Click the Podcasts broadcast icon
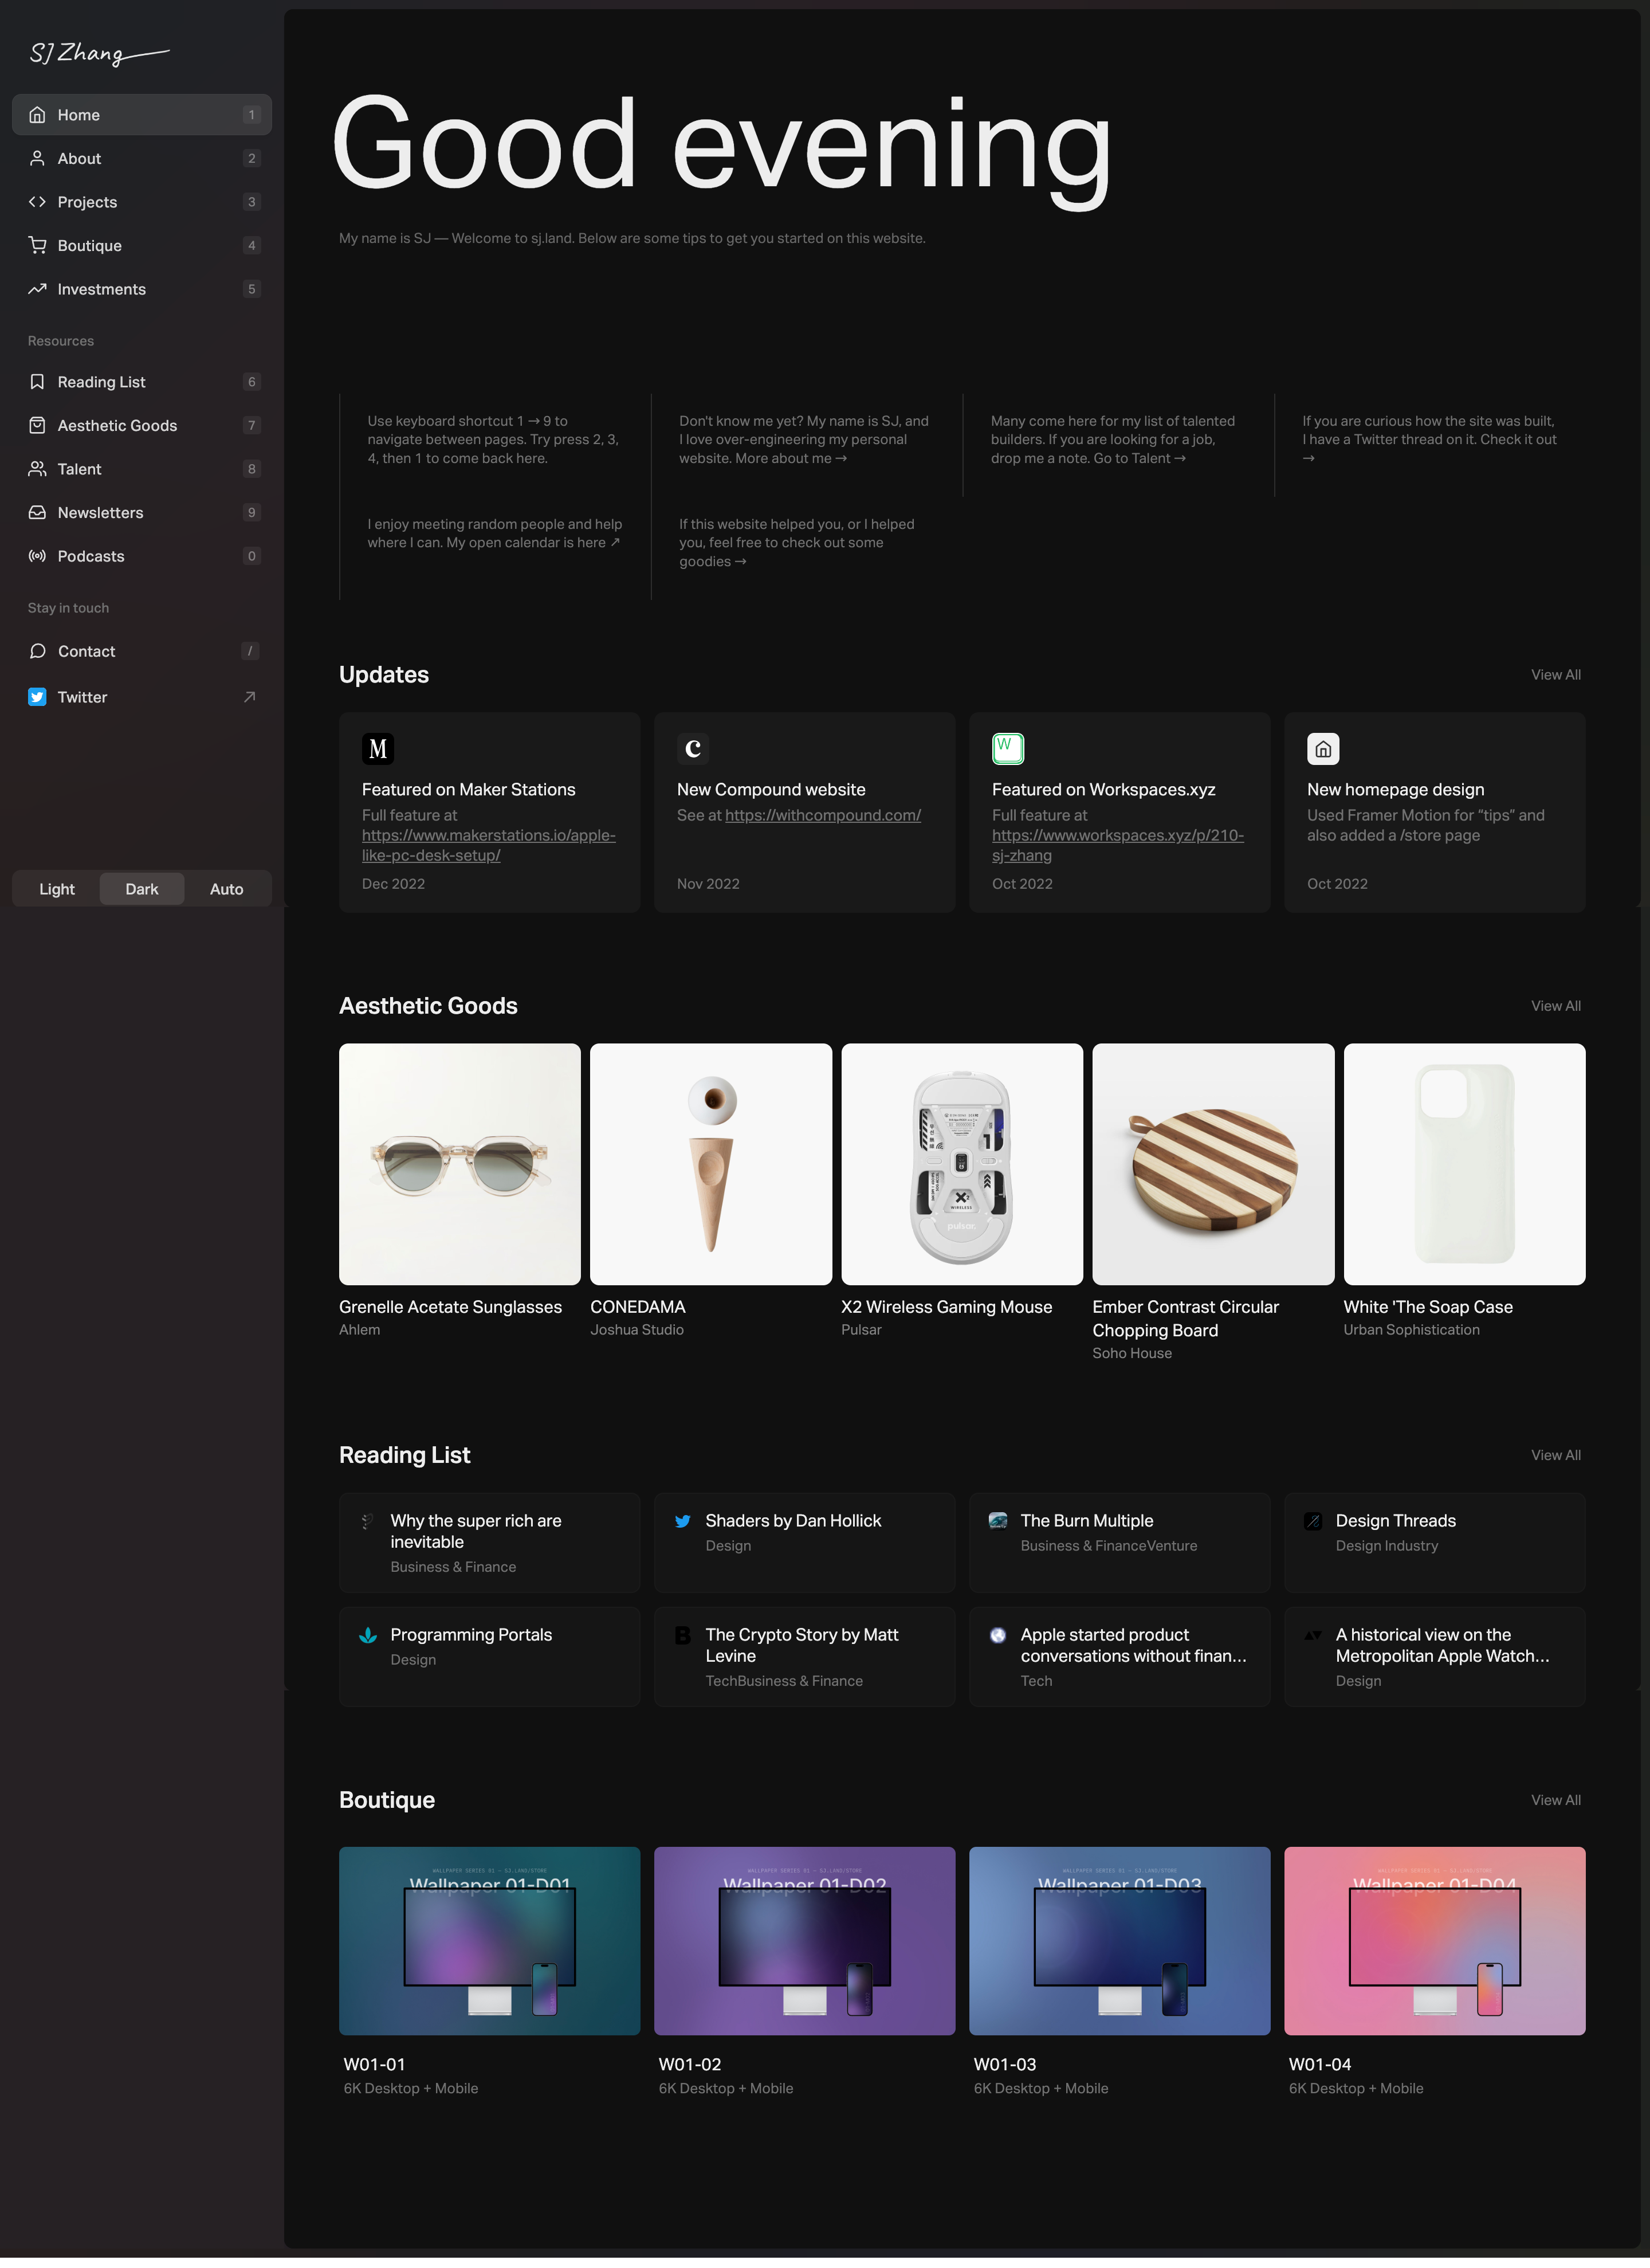 pos(37,556)
